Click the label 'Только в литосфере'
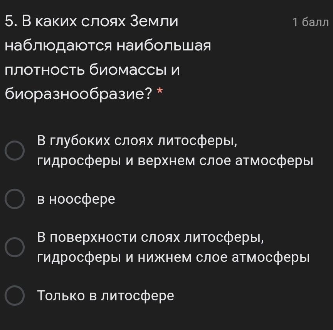Screen dimensions: 333x330 pyautogui.click(x=106, y=296)
